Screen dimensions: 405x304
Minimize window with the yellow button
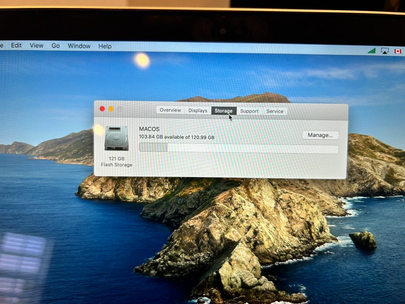111,109
